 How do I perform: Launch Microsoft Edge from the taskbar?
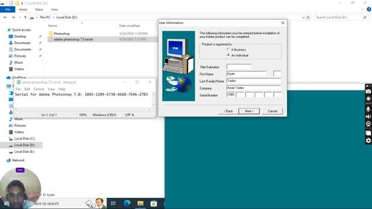(x=127, y=203)
